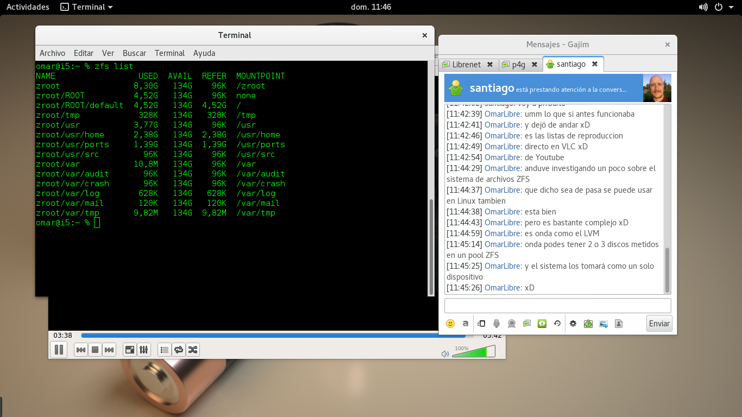
Task: Click the 'zfs list' command line
Action: 114,66
